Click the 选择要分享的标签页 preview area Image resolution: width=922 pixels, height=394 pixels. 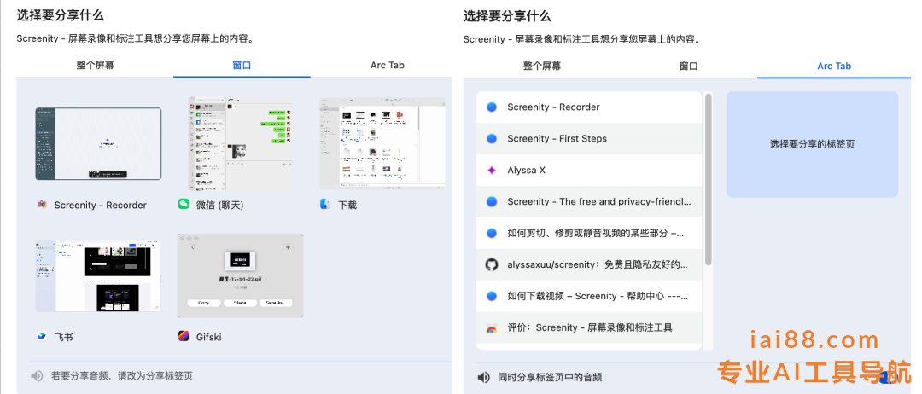pos(812,144)
